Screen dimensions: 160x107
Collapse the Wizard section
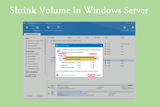(43, 38)
